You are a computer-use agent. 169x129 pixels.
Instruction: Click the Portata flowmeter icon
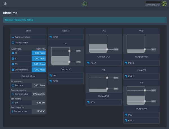13,85
